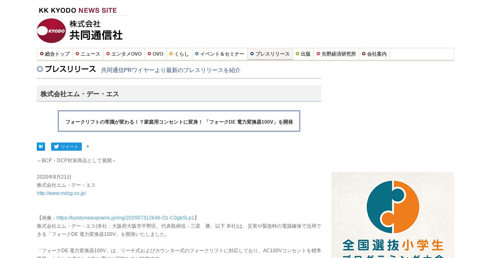
Task: Click the Twitter ツイート button
Action: coord(66,147)
